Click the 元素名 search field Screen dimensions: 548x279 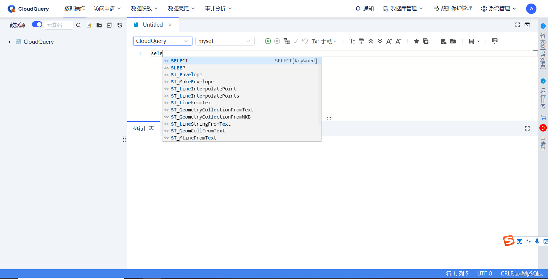coord(59,25)
